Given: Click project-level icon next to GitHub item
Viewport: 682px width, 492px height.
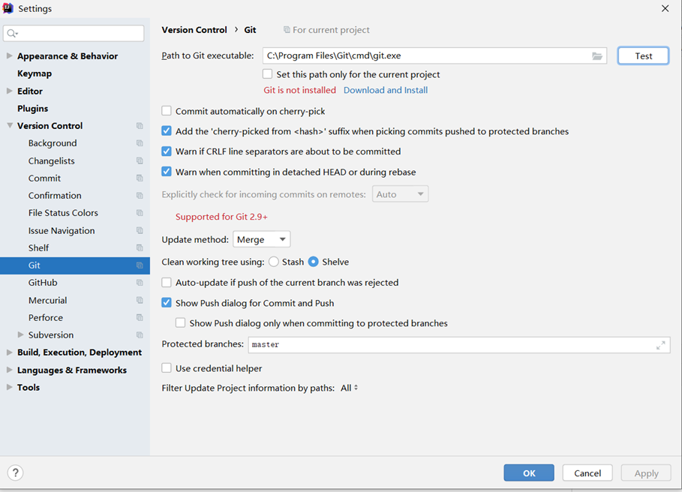Looking at the screenshot, I should click(140, 283).
